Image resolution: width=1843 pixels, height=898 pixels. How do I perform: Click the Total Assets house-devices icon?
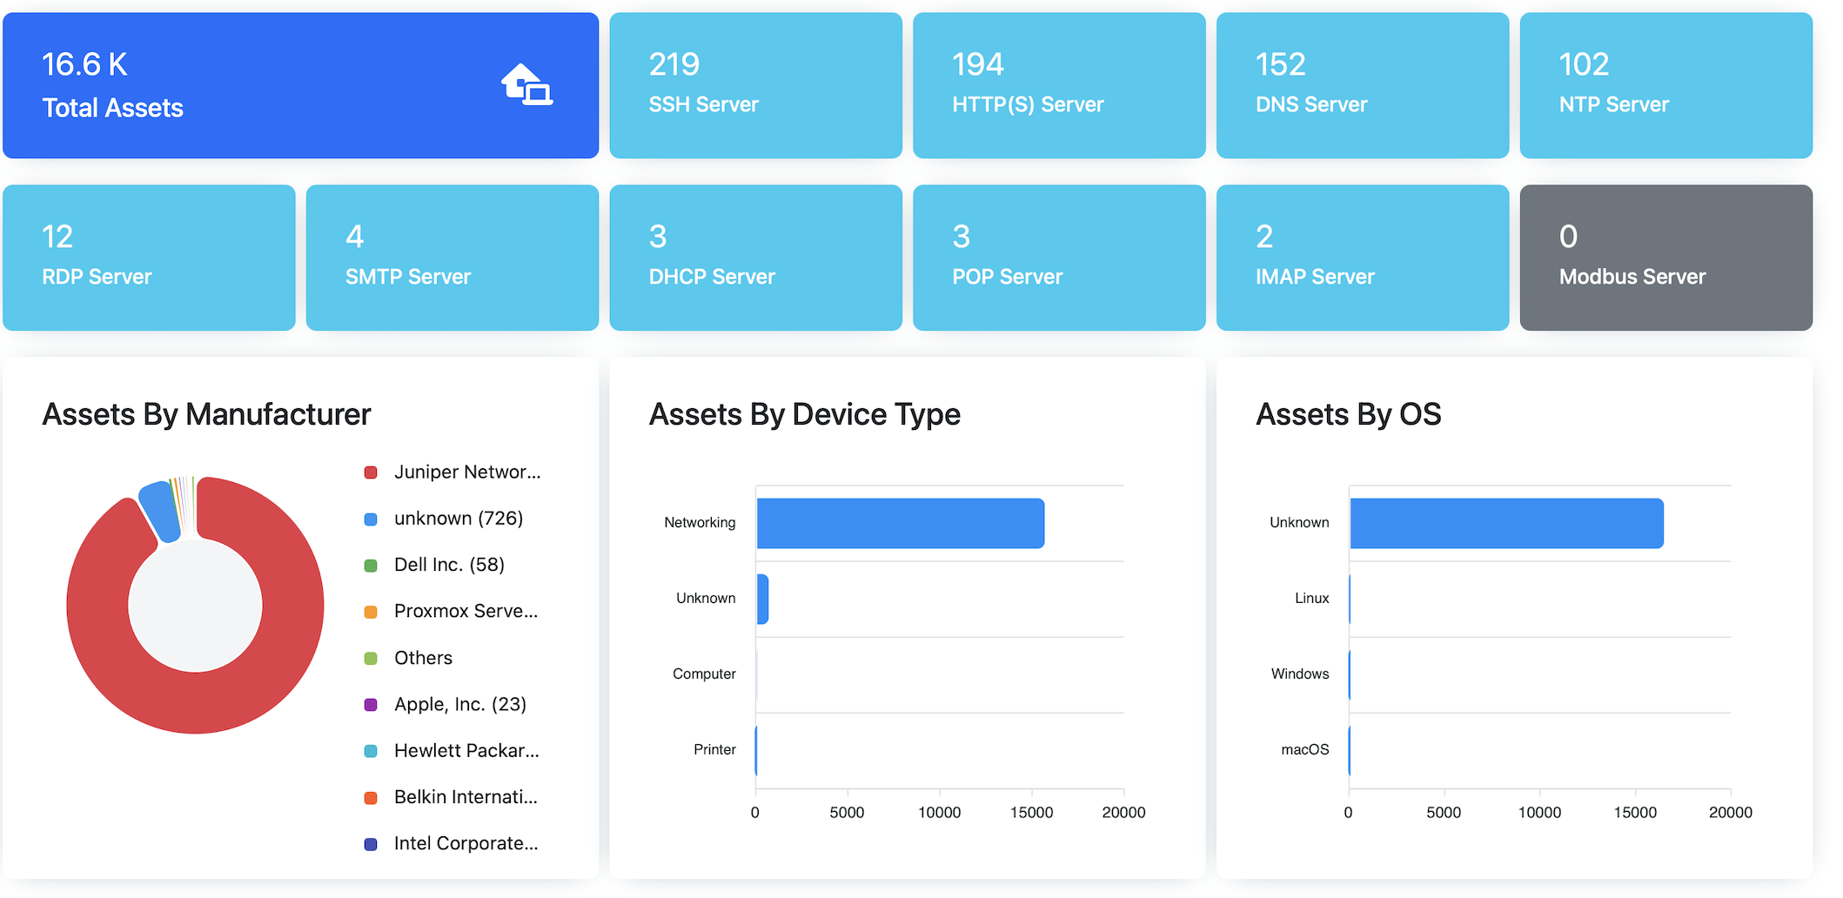[x=526, y=85]
